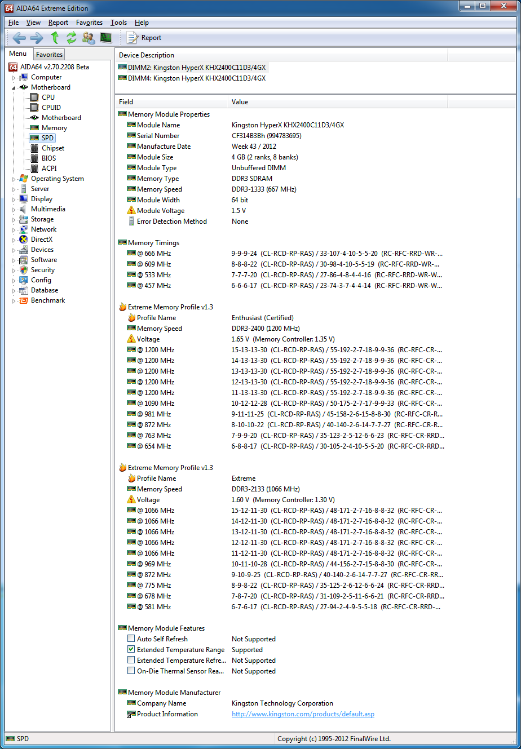Select the CPUID tree item
Image resolution: width=521 pixels, height=749 pixels.
(x=51, y=108)
